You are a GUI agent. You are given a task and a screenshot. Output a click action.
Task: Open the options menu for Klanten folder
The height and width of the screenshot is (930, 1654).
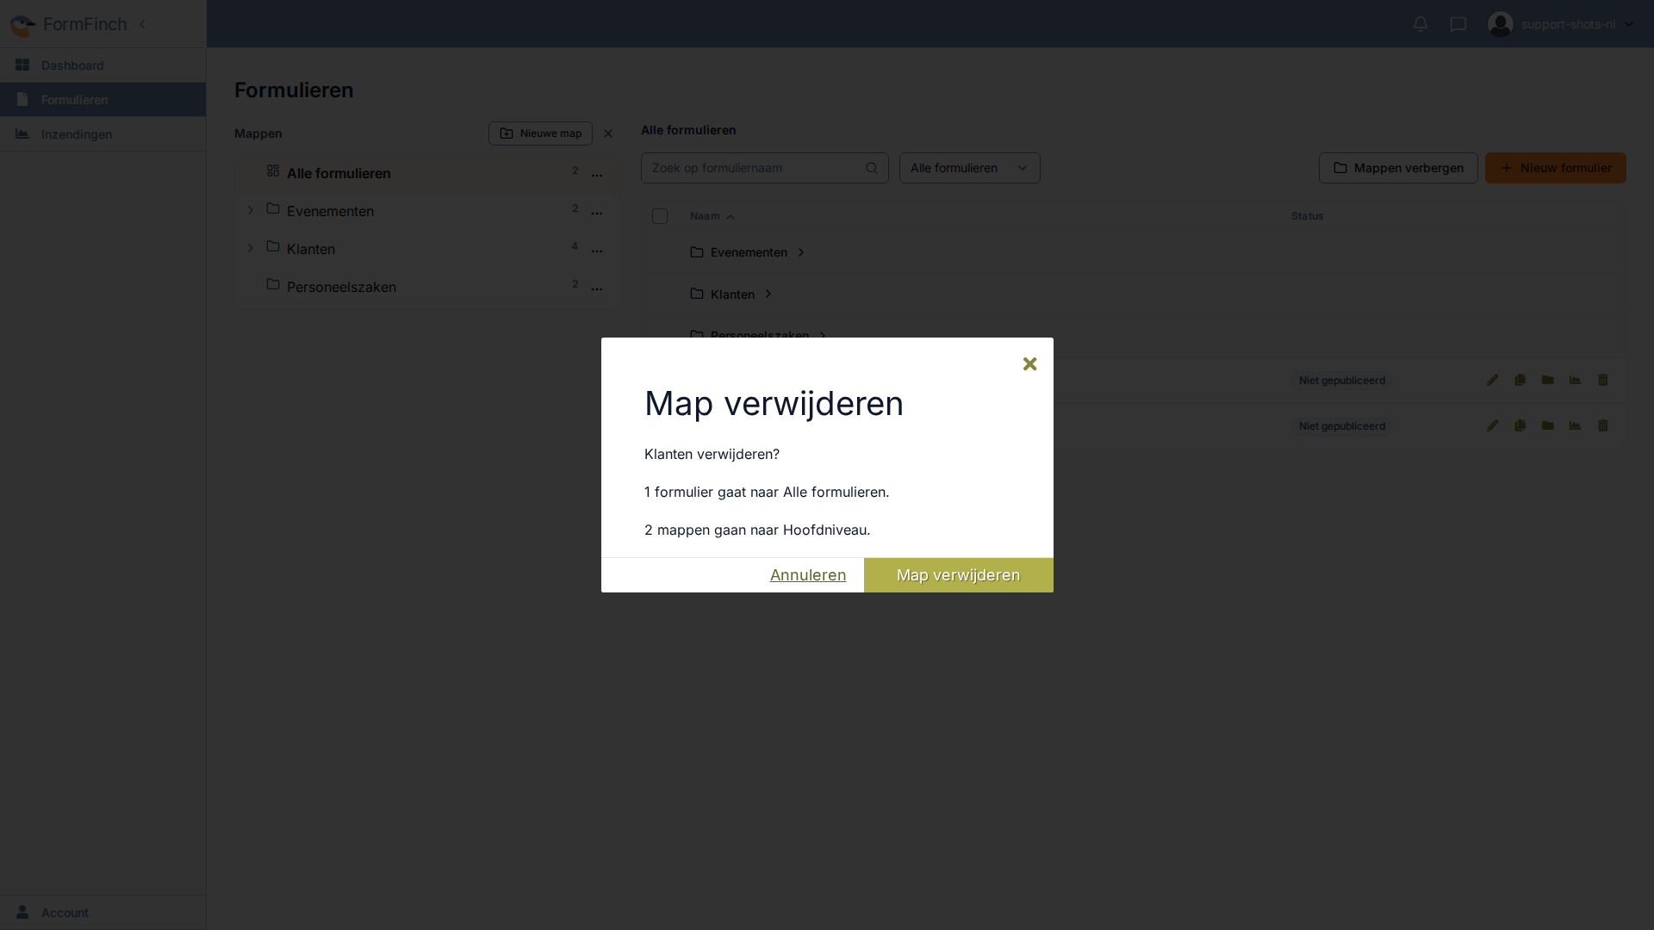click(x=597, y=251)
